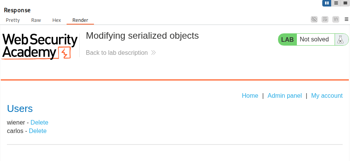Image resolution: width=350 pixels, height=161 pixels.
Task: Open the Hex tab
Action: [57, 20]
